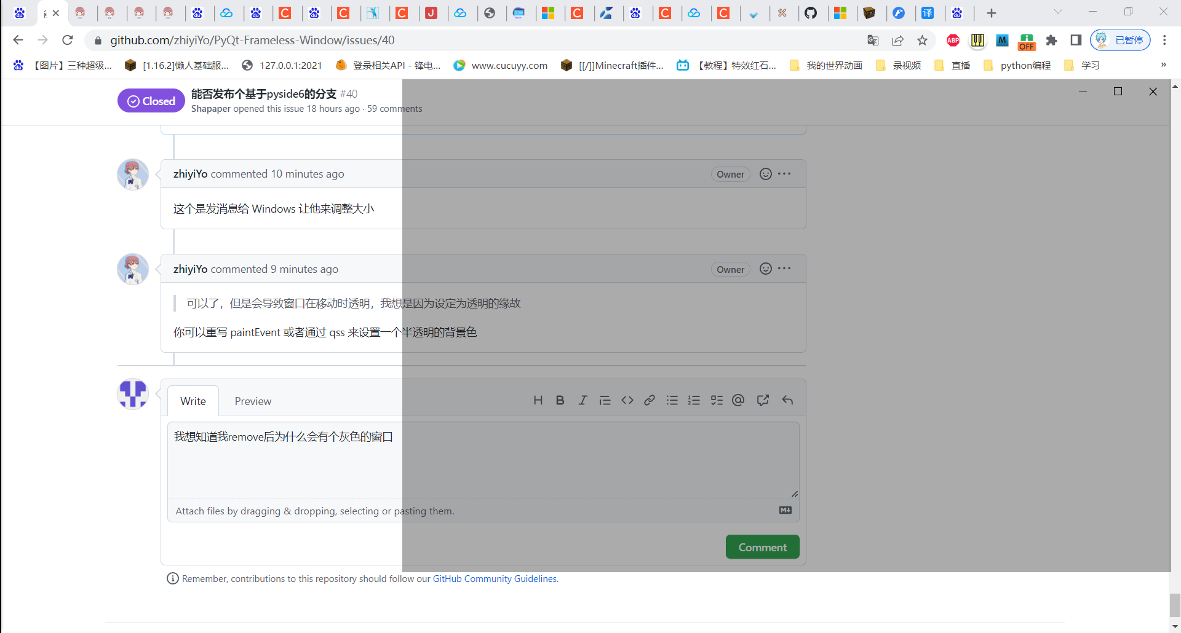Screen dimensions: 1181x633
Task: Open the kebab menu on zhiyiYo's latest comment
Action: pos(785,269)
